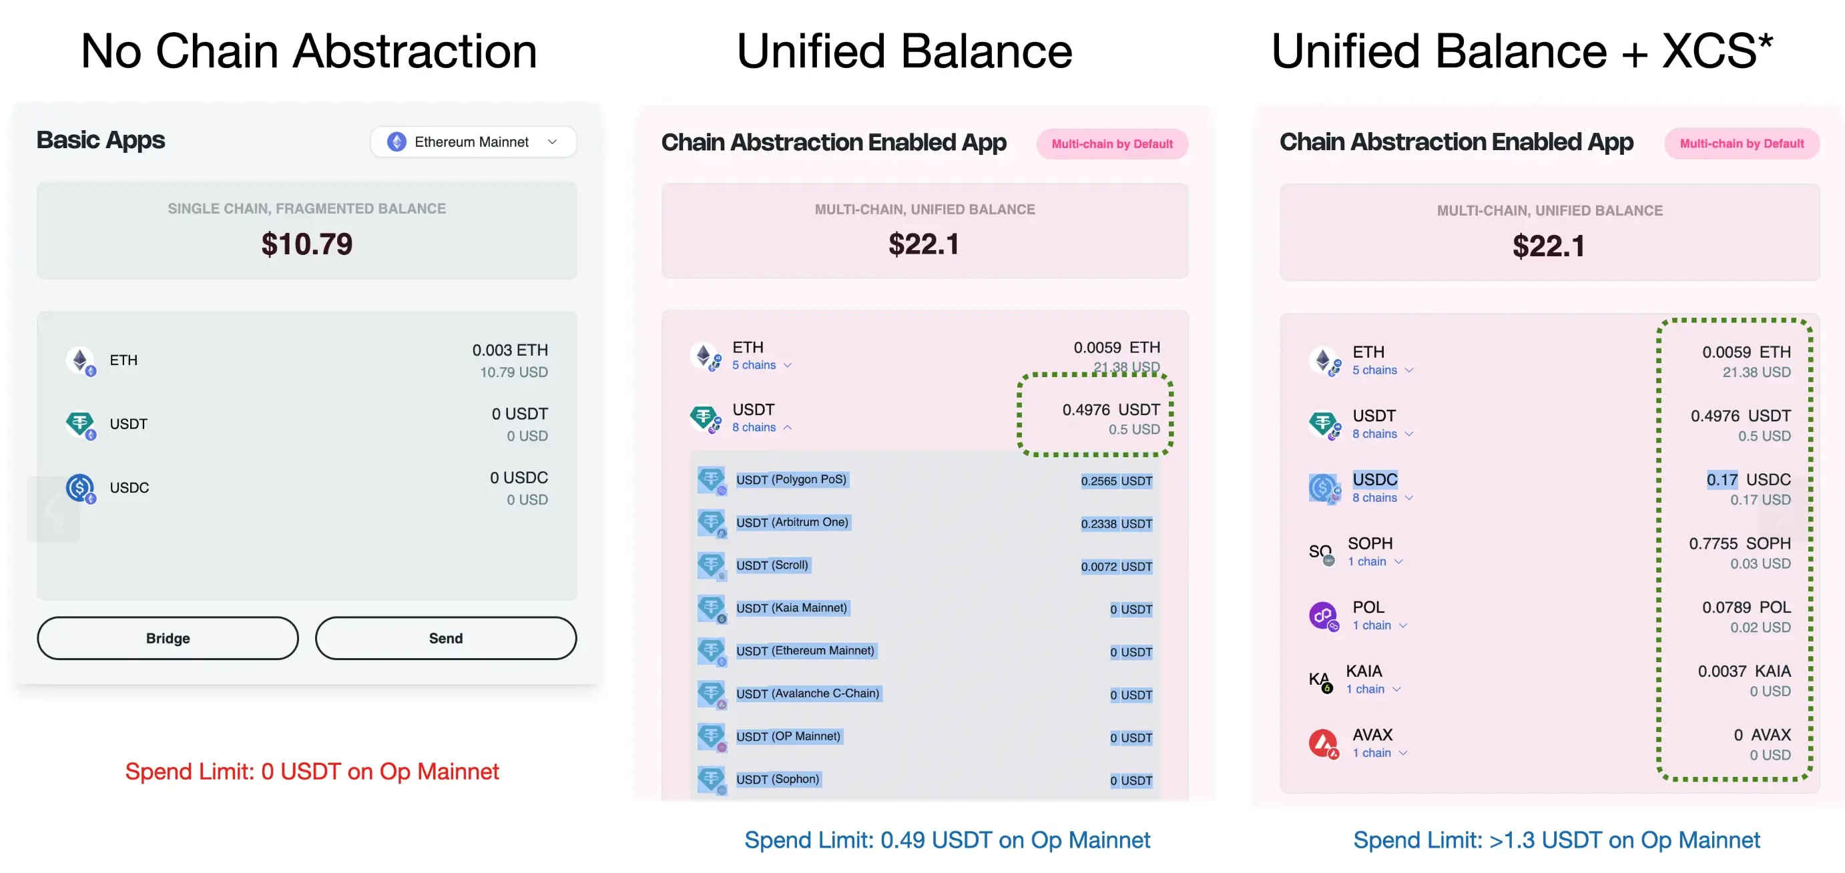Expand KAIA 1 chain breakdown
The image size is (1845, 873).
(1372, 689)
